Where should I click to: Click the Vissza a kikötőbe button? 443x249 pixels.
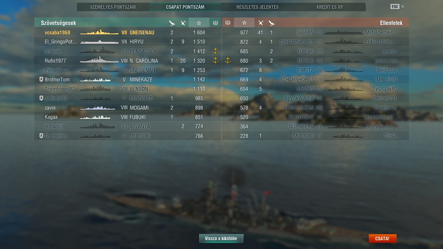click(221, 239)
